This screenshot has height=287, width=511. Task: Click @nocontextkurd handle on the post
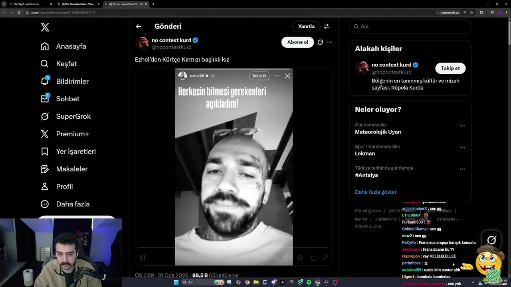tap(171, 47)
